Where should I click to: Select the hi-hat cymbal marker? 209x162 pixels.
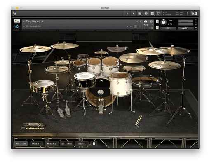point(47,69)
